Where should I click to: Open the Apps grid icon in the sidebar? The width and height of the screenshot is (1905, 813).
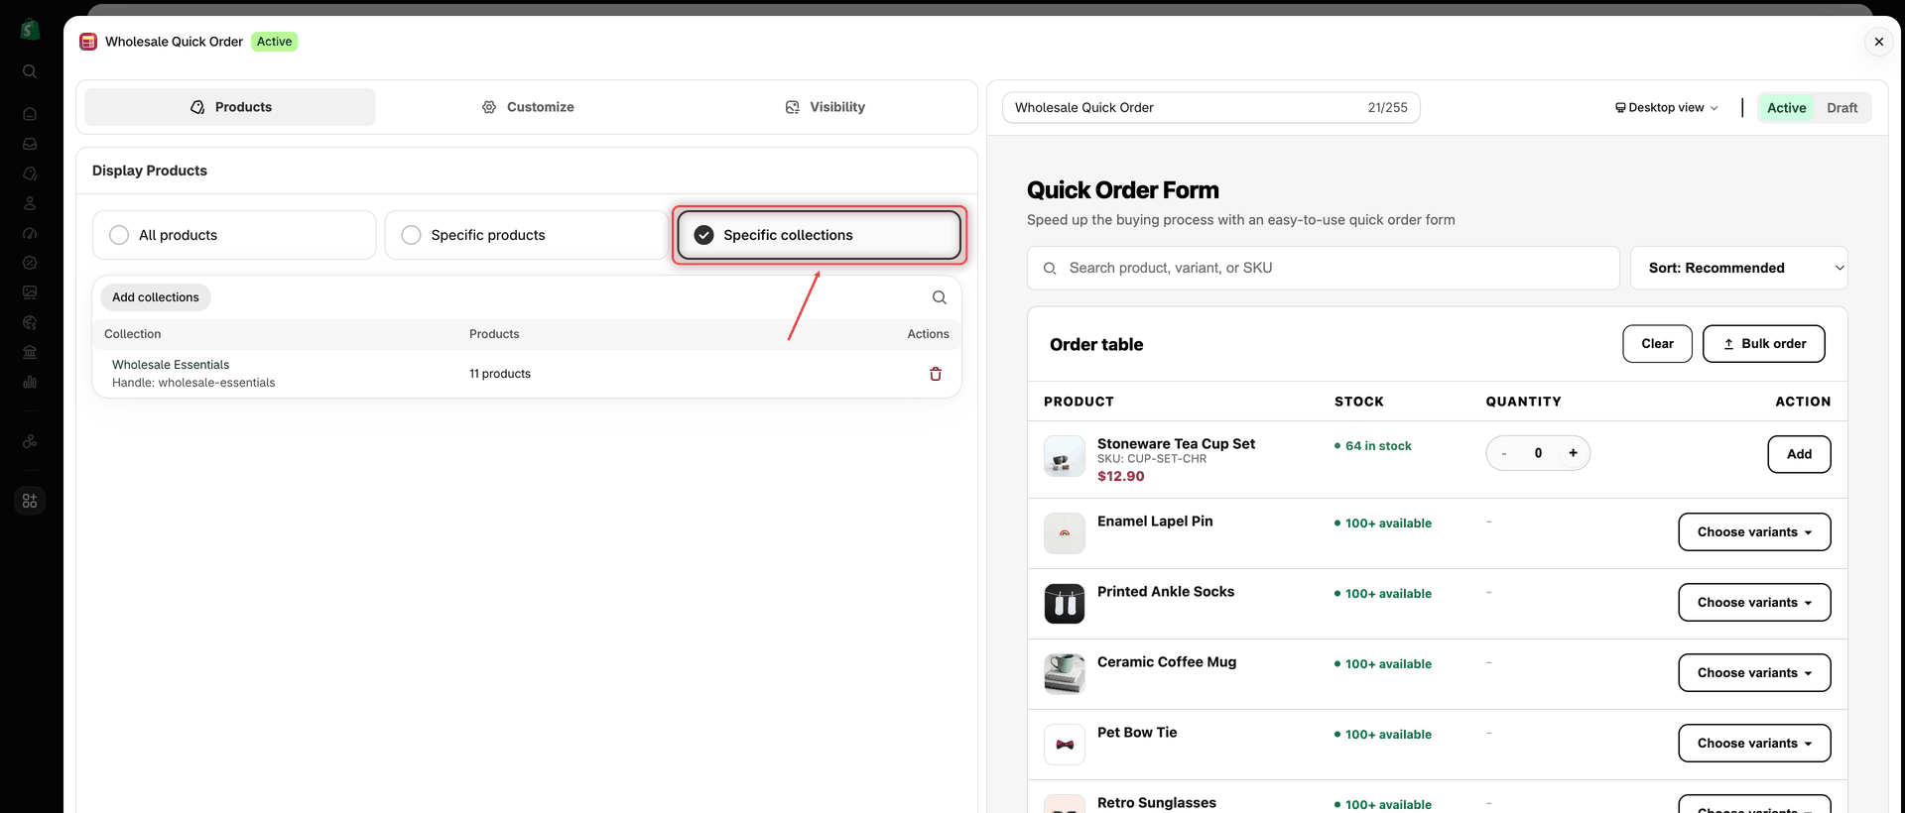(30, 501)
